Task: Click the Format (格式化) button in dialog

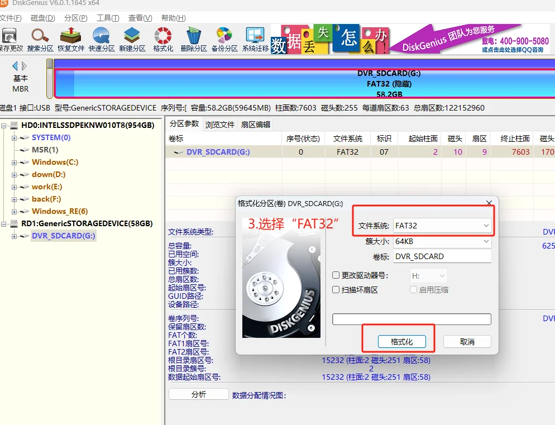Action: click(402, 342)
